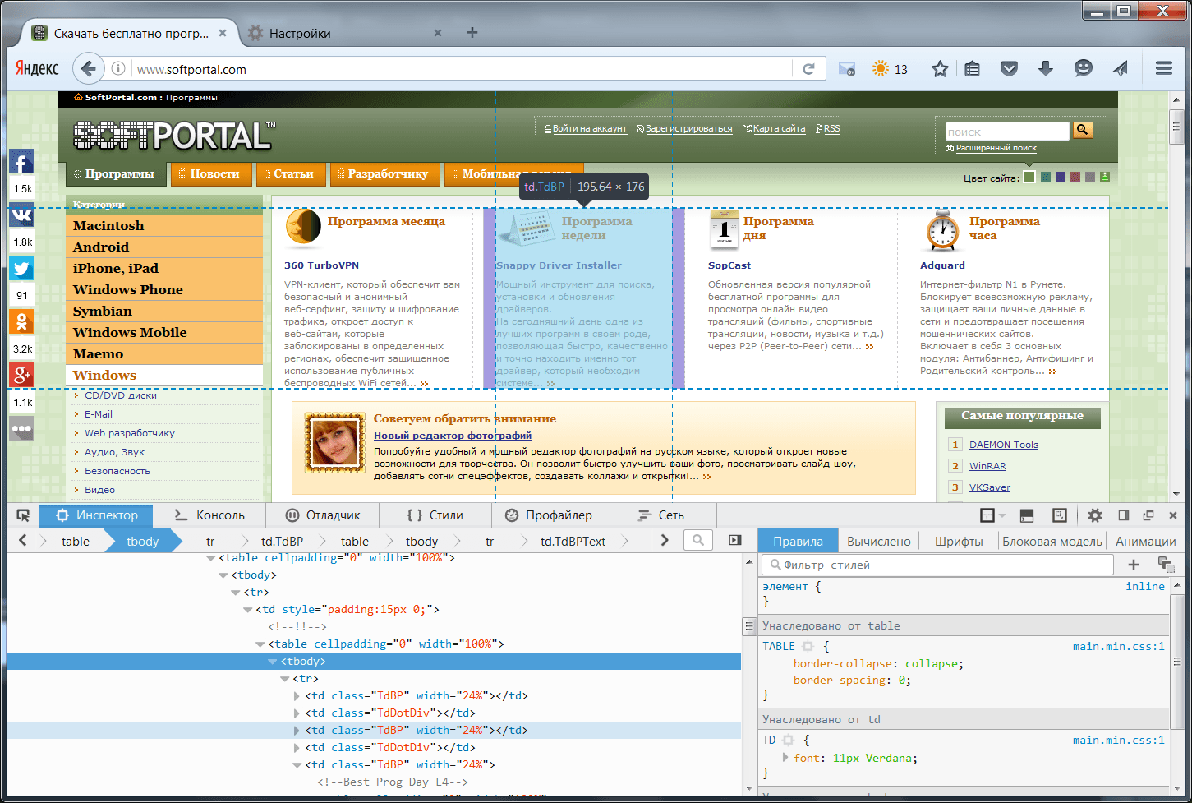Open the bookmarks list icon
1192x803 pixels.
[x=972, y=69]
